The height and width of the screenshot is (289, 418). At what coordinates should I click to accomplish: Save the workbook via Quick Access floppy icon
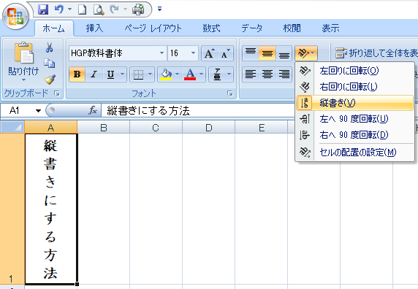tap(43, 9)
